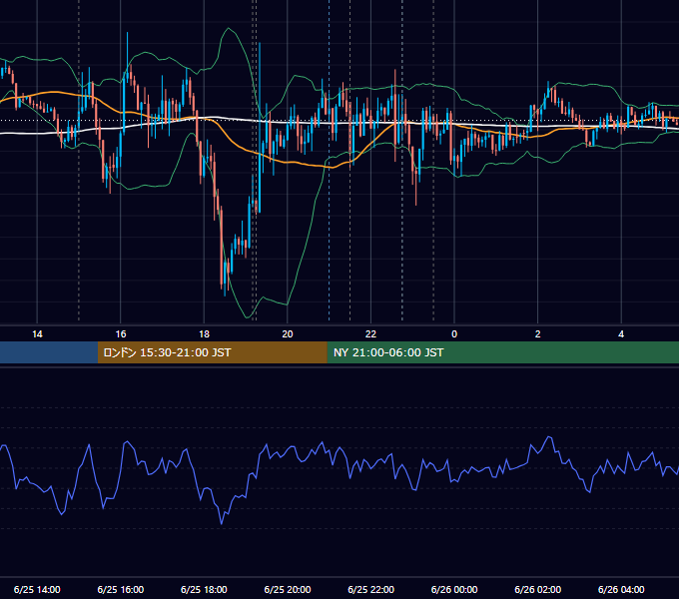This screenshot has height=599, width=679.
Task: Click the 6/26 02:00 date label
Action: [x=538, y=589]
